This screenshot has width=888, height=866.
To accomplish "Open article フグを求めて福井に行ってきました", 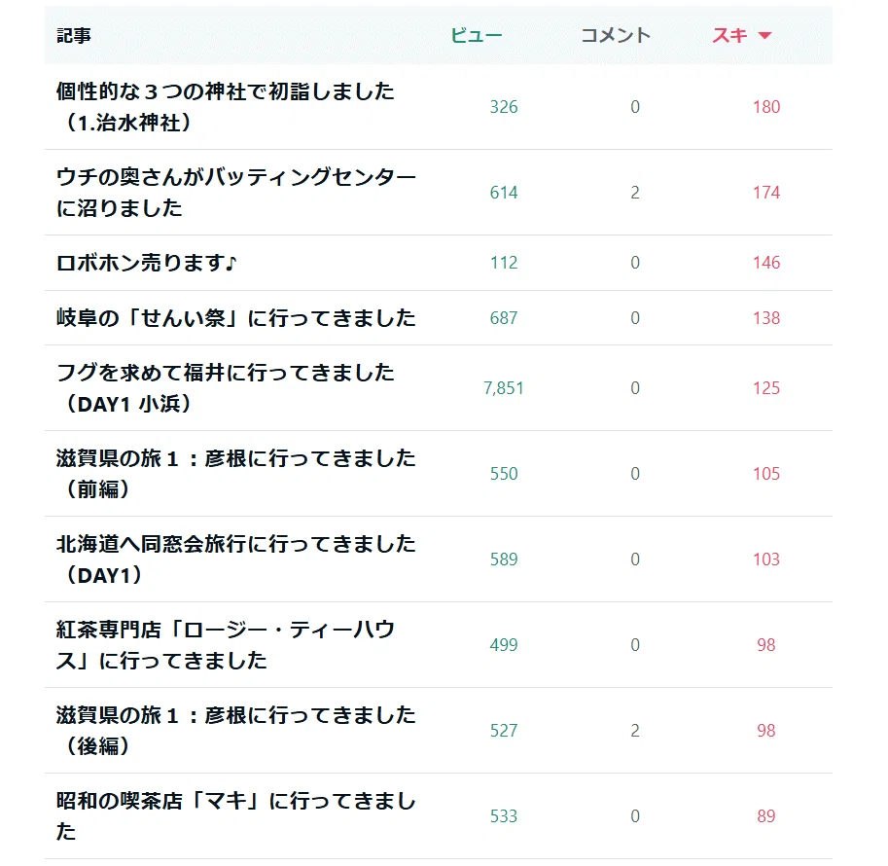I will [226, 388].
